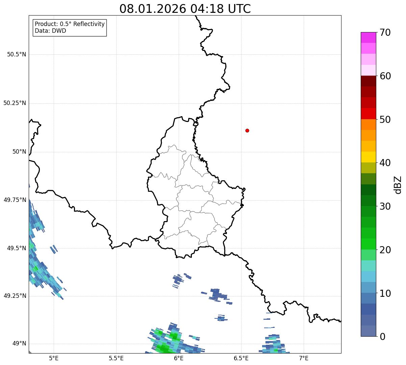406x365 pixels.
Task: Click the 'Data: DWD' legend text
Action: pyautogui.click(x=50, y=31)
